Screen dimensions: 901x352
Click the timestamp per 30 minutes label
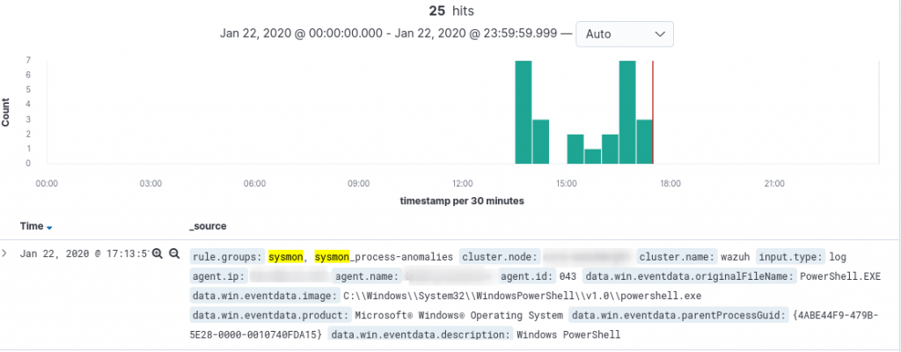[462, 202]
